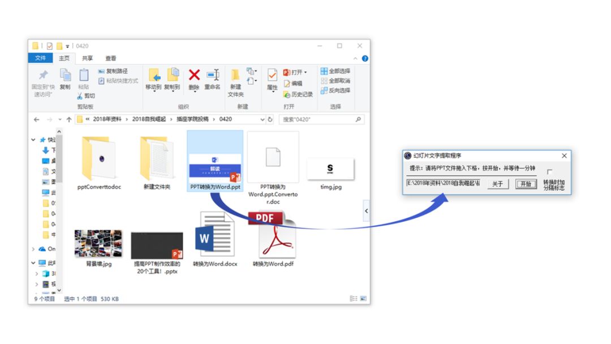The image size is (611, 344).
Task: Click Select all (全部选择)
Action: (x=335, y=71)
